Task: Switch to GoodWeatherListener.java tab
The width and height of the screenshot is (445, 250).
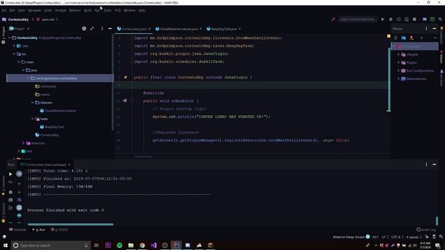Action: pyautogui.click(x=179, y=29)
